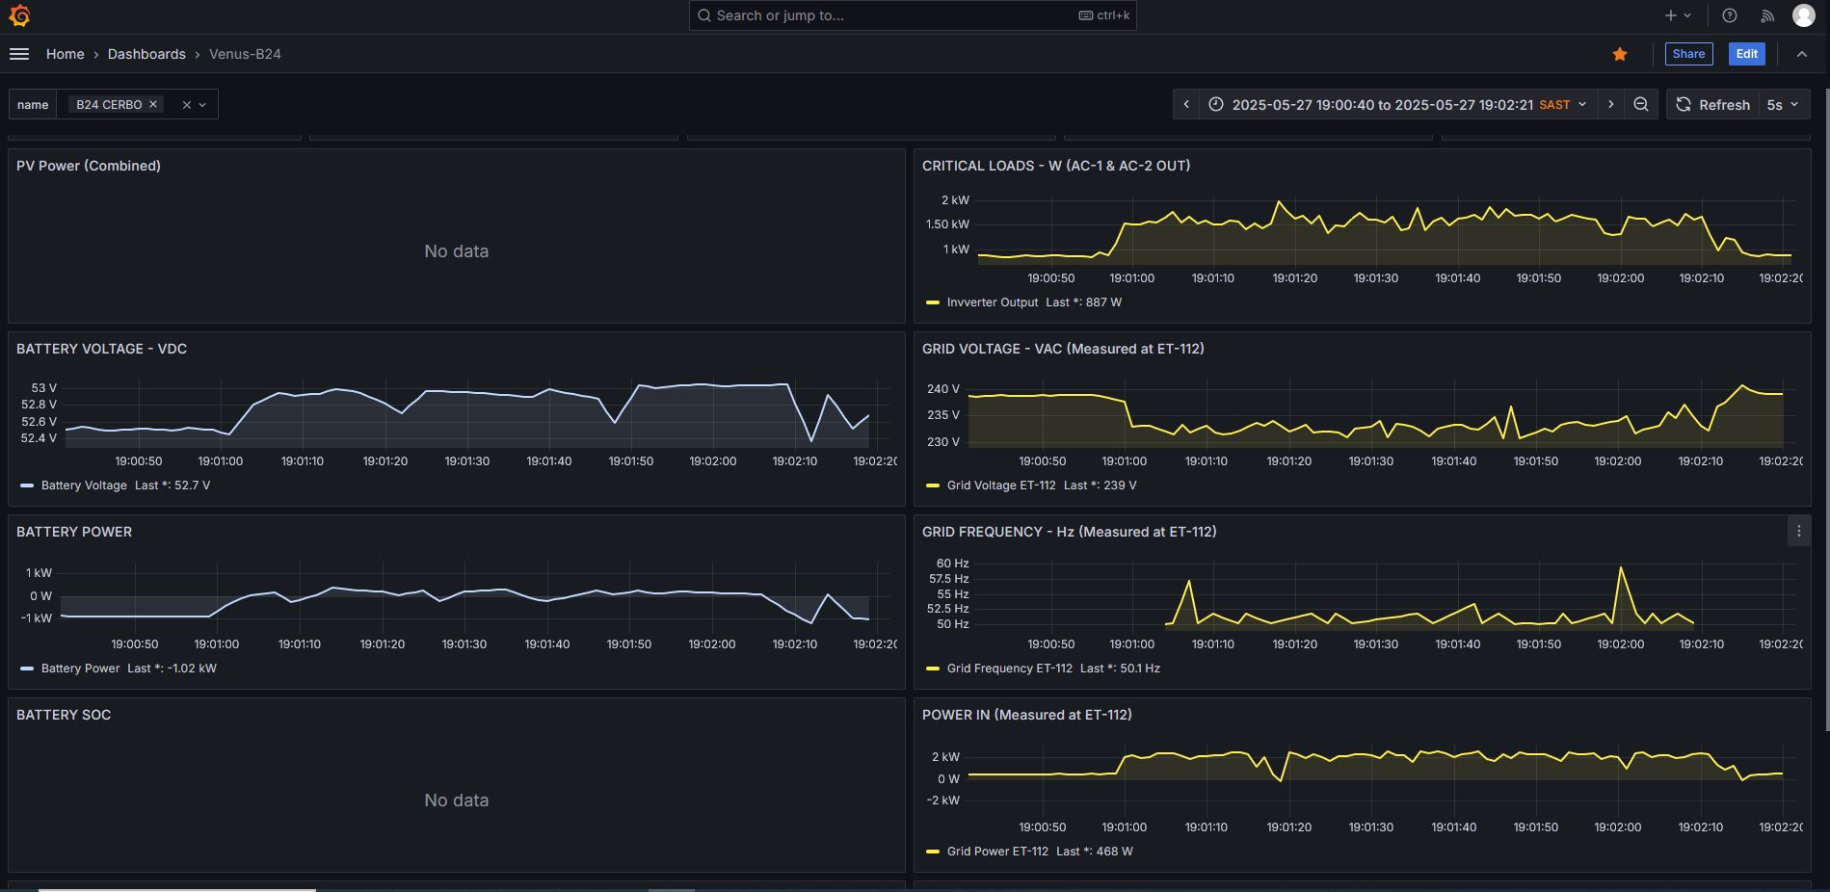1830x892 pixels.
Task: Open the 5s refresh interval dropdown
Action: pos(1784,104)
